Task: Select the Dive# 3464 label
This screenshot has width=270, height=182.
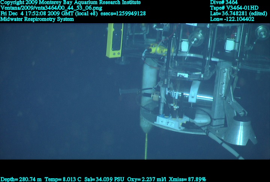Action: click(224, 2)
